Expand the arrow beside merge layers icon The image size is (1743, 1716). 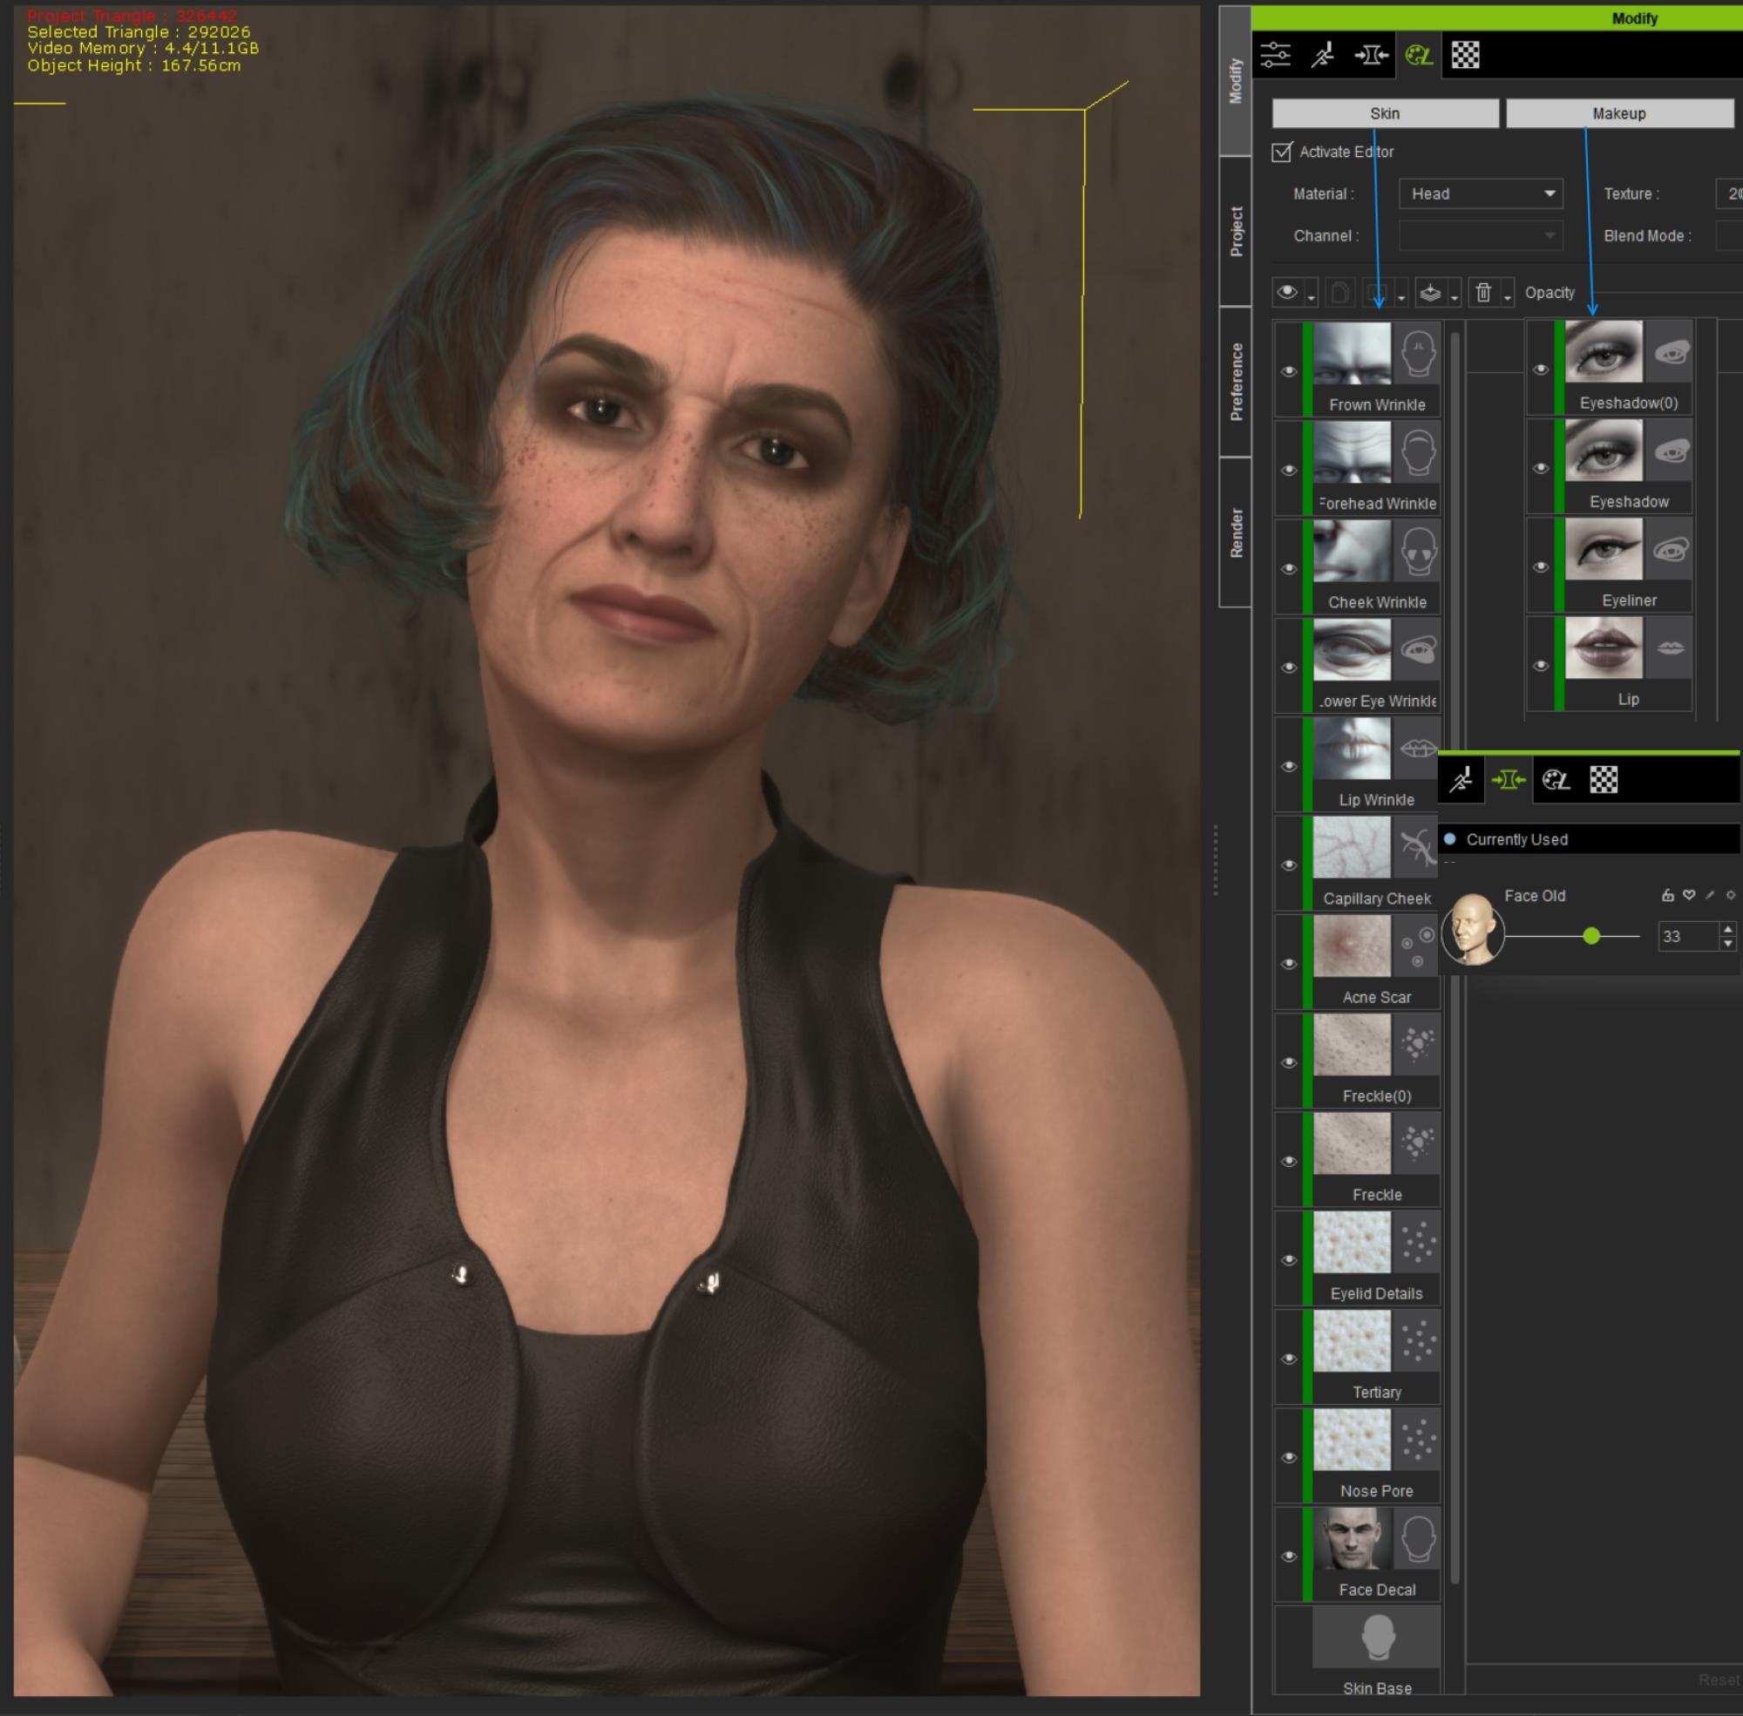(1455, 297)
